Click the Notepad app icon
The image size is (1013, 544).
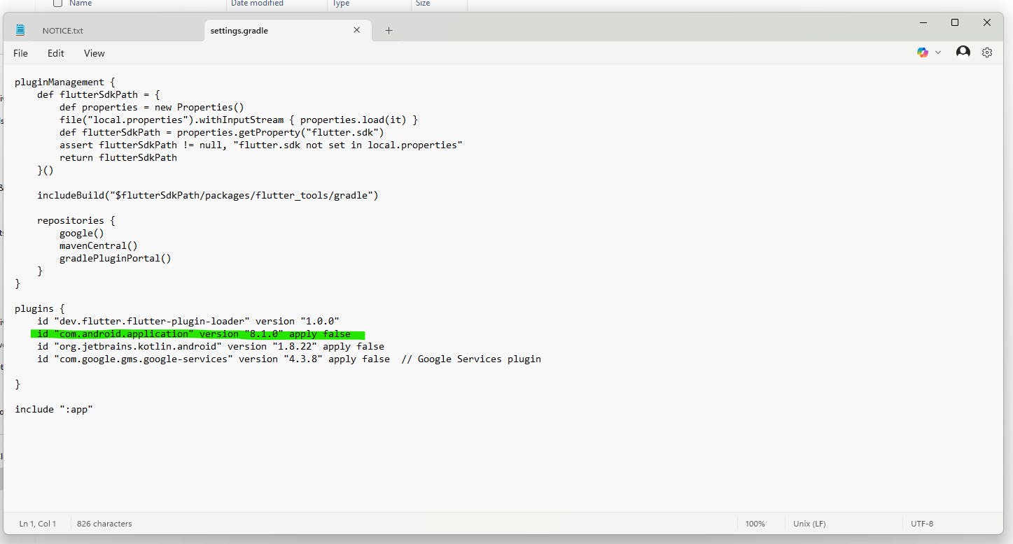click(20, 30)
